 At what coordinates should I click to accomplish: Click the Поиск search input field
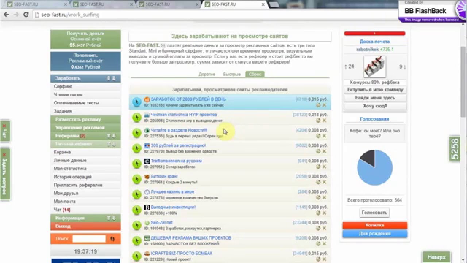point(89,239)
